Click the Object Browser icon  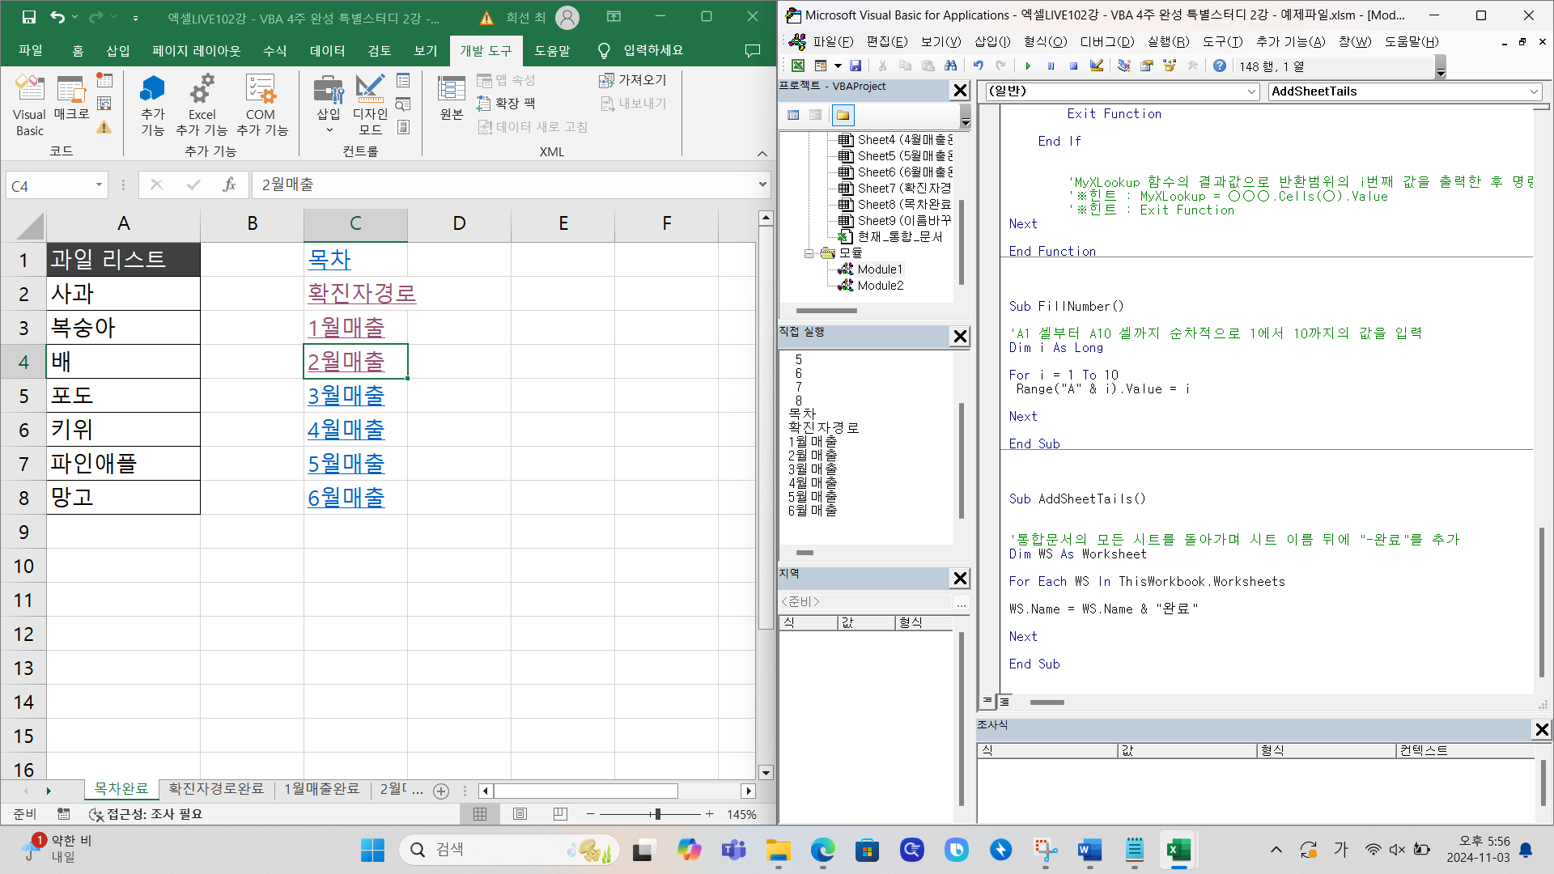pos(1170,66)
